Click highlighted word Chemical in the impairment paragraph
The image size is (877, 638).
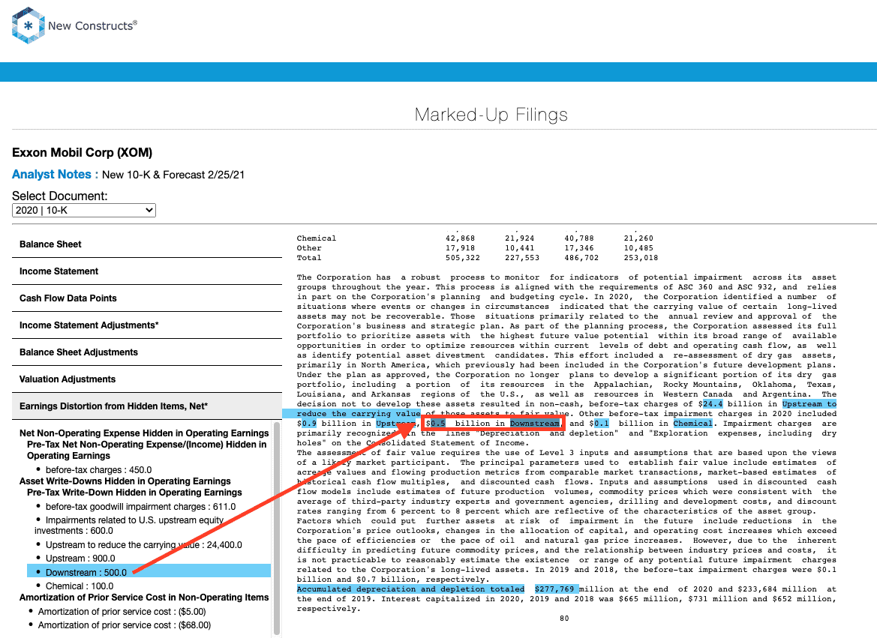coord(692,424)
